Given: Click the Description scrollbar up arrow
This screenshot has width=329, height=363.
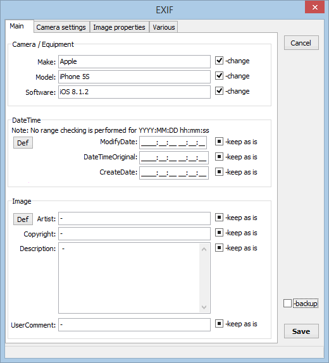Looking at the screenshot, I should (x=204, y=249).
